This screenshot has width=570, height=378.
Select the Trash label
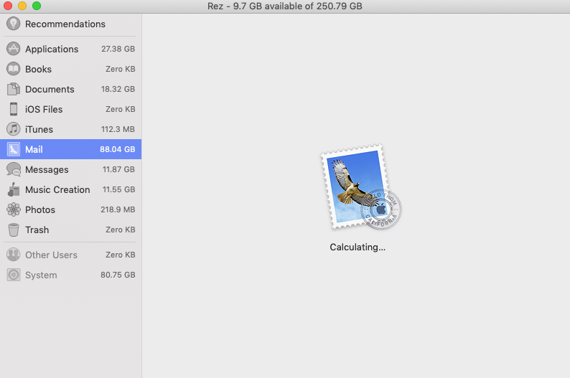coord(37,230)
